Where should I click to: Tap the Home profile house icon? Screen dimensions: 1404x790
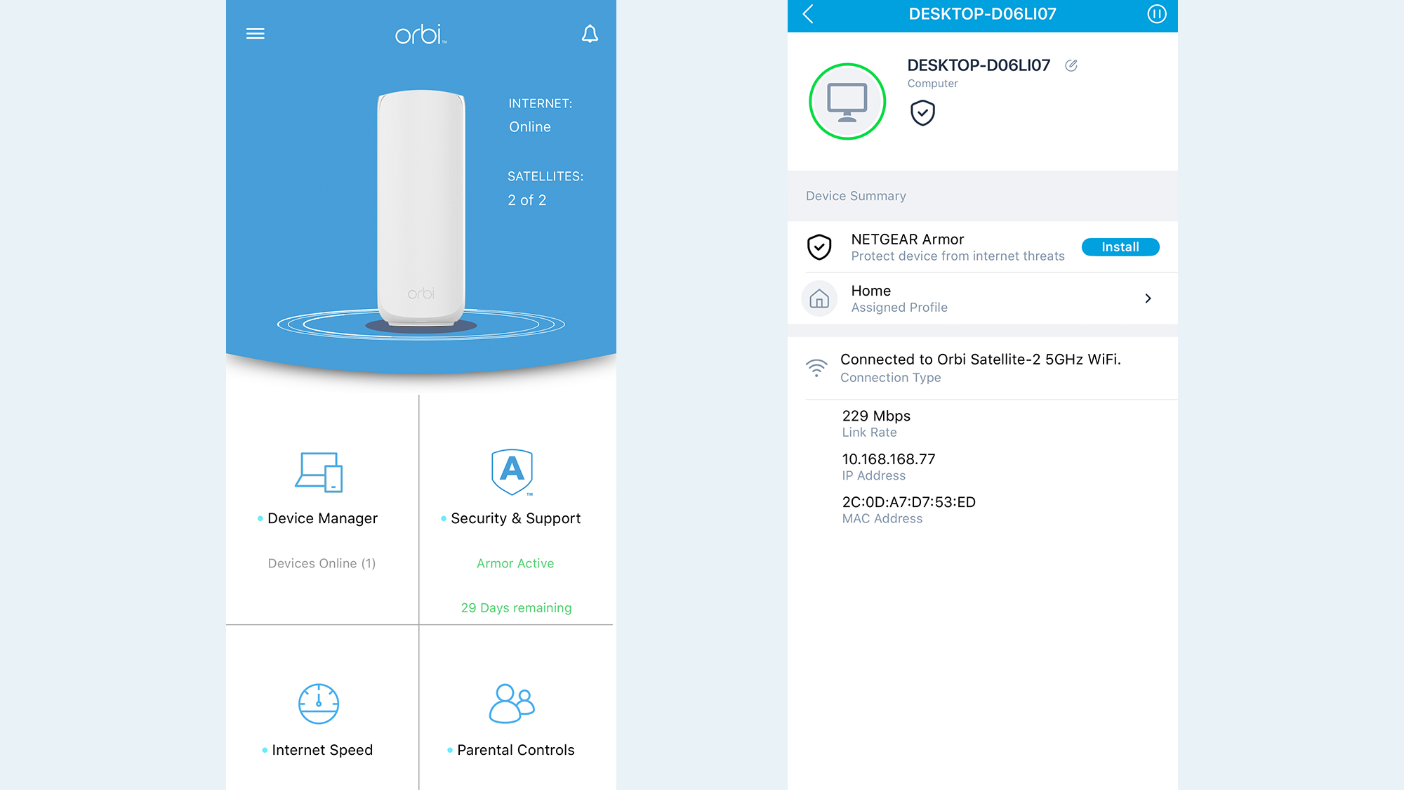[x=819, y=299]
